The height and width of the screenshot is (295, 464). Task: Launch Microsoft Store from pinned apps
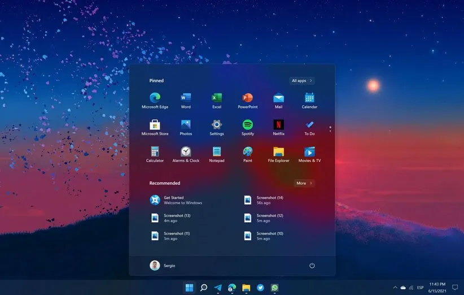click(155, 125)
